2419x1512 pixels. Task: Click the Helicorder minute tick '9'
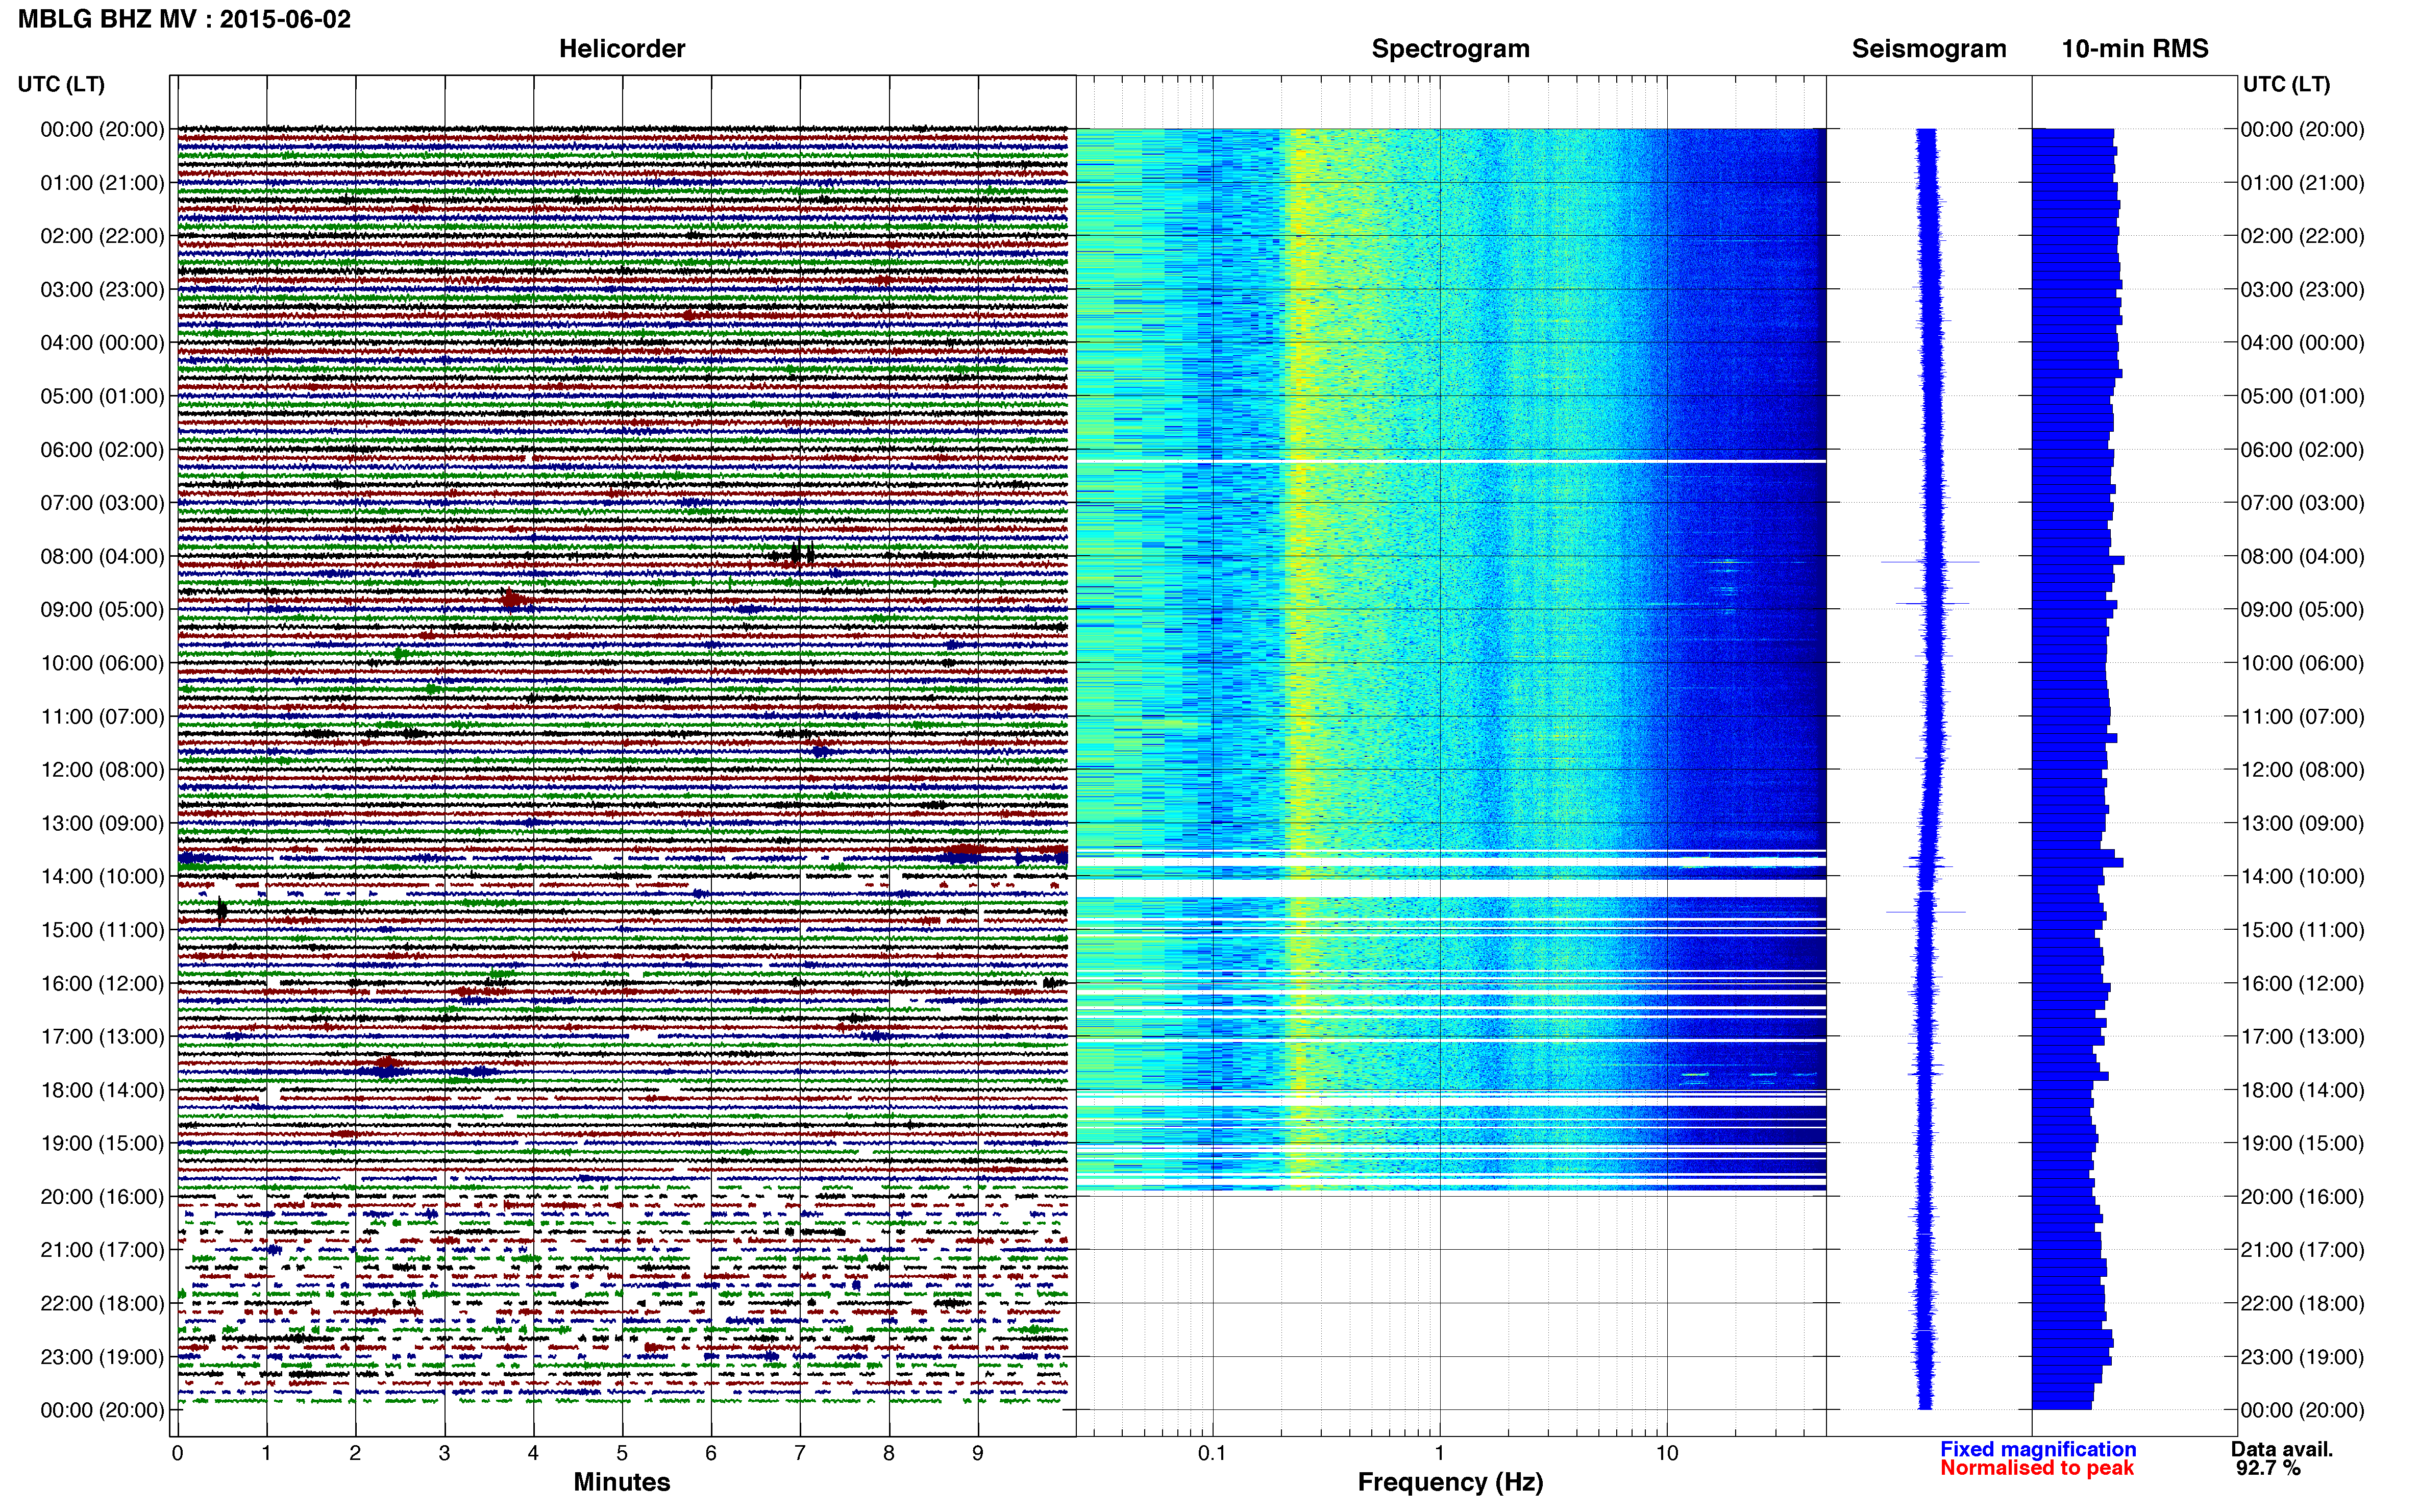978,1453
